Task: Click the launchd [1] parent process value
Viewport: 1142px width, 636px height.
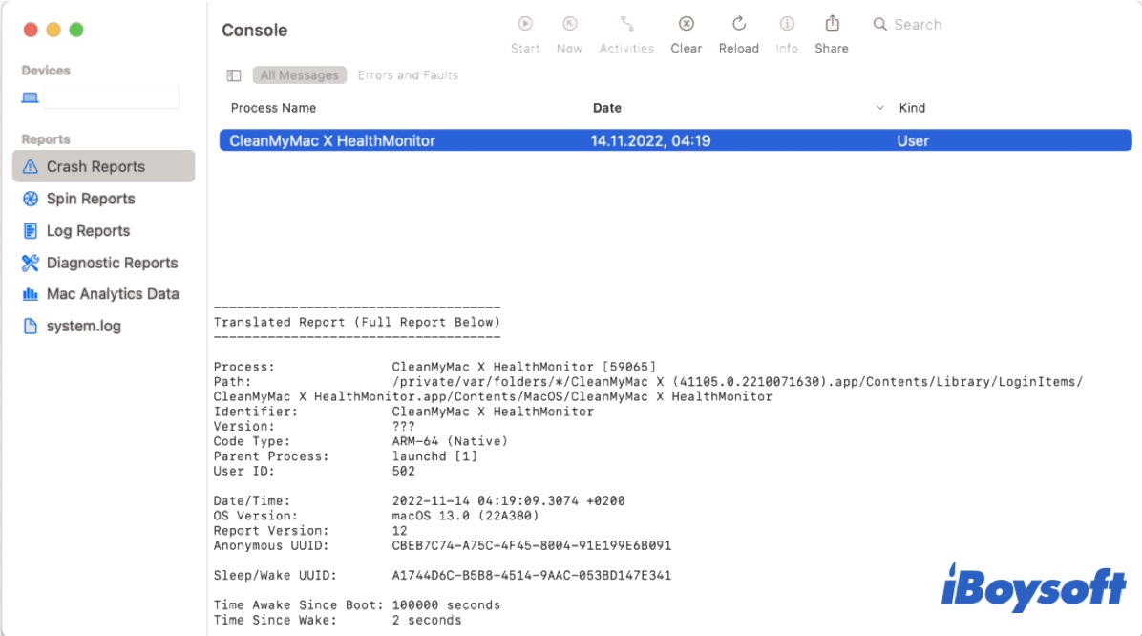Action: click(434, 456)
